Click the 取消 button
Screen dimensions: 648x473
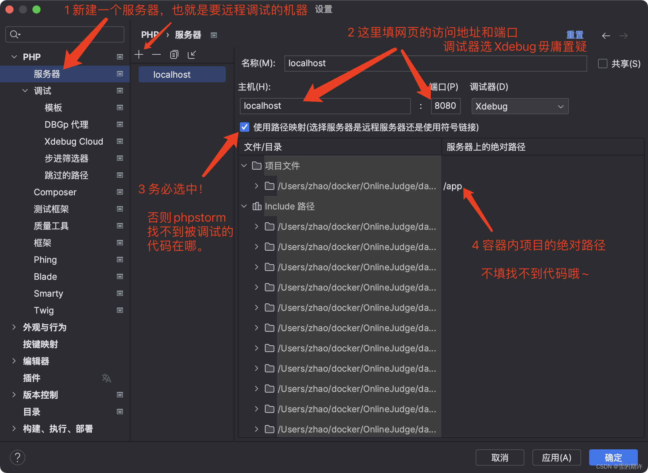[500, 457]
